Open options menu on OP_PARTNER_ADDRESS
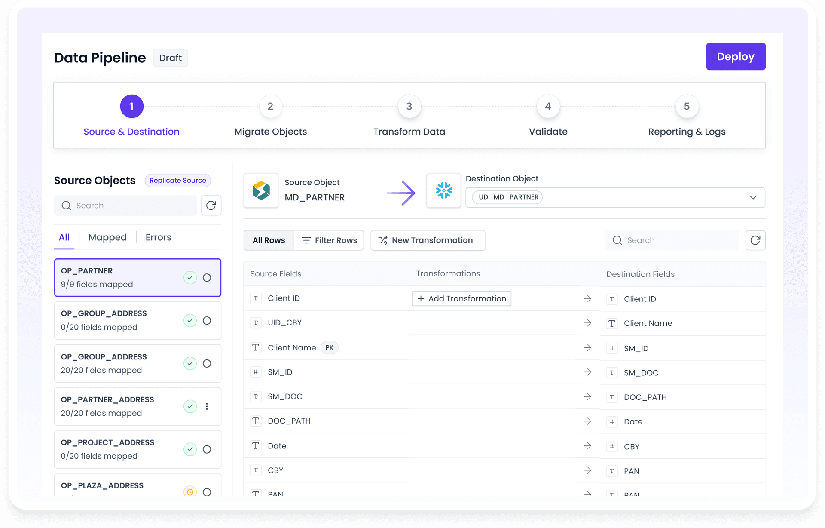 tap(207, 406)
